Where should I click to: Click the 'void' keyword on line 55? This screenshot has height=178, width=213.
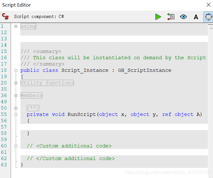tap(58, 114)
